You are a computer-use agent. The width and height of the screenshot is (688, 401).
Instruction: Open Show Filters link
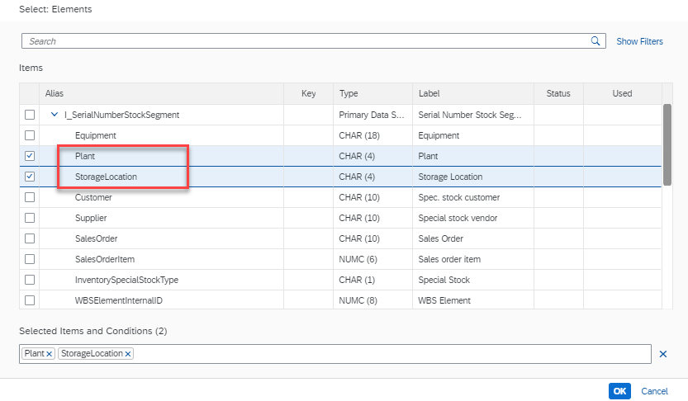(x=639, y=41)
